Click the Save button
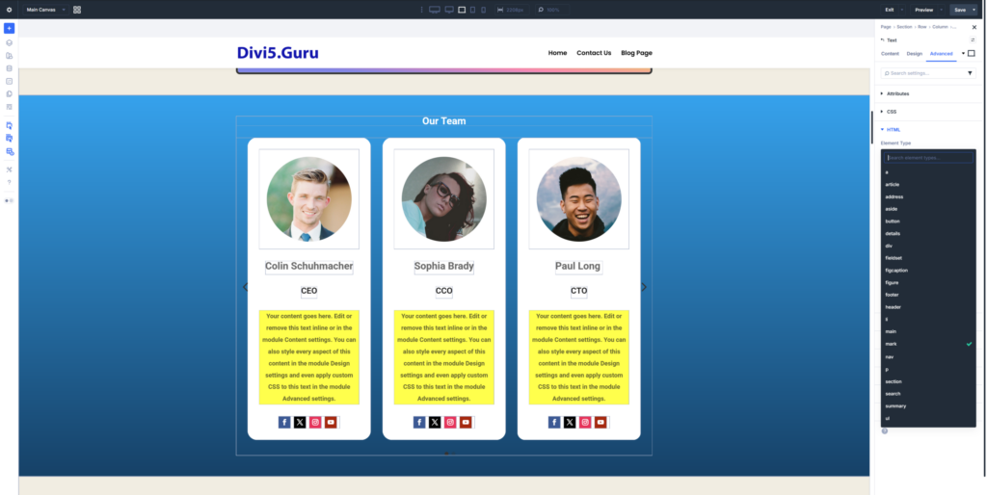Image resolution: width=987 pixels, height=495 pixels. (959, 10)
